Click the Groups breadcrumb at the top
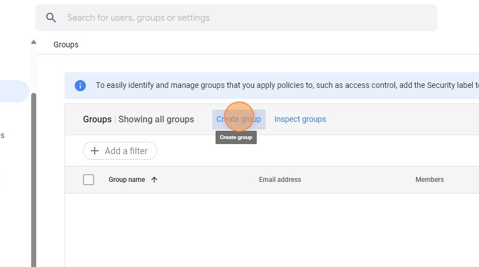Screen dimensions: 479x267 click(66, 44)
